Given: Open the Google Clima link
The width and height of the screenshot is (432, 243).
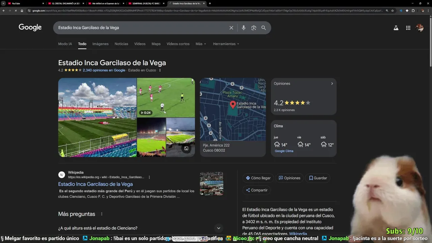Looking at the screenshot, I should [x=284, y=151].
